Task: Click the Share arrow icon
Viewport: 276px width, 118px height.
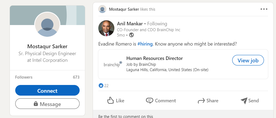Action: pyautogui.click(x=201, y=101)
